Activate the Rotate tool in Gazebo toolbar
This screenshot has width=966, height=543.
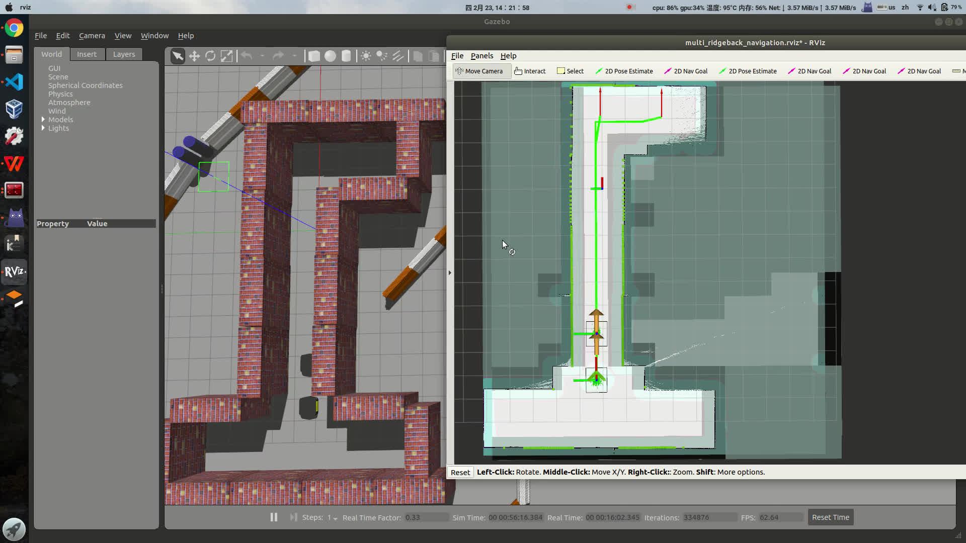click(x=210, y=56)
